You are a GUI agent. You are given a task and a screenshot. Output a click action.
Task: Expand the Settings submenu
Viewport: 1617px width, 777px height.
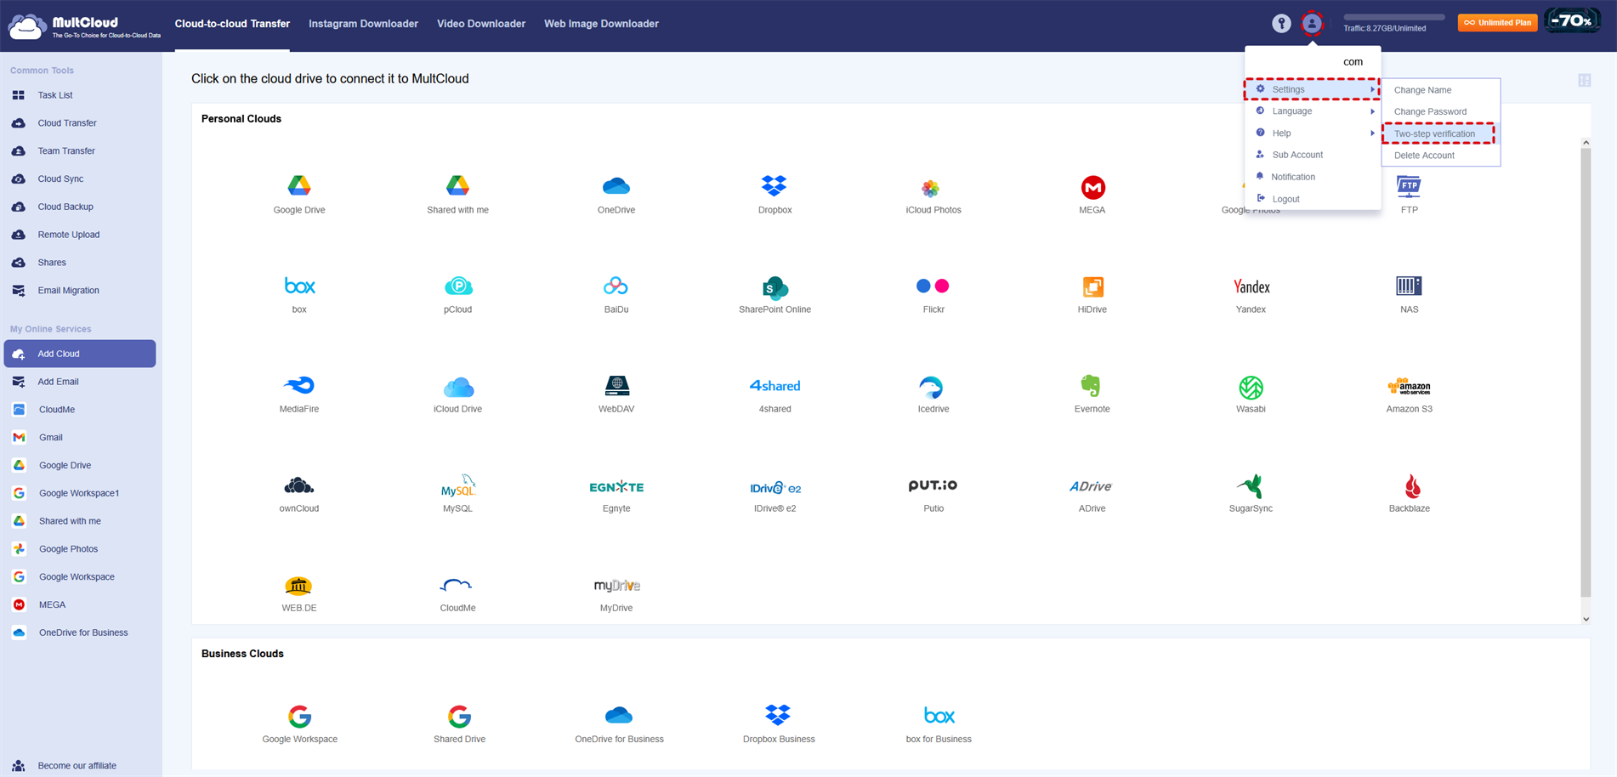click(1313, 89)
